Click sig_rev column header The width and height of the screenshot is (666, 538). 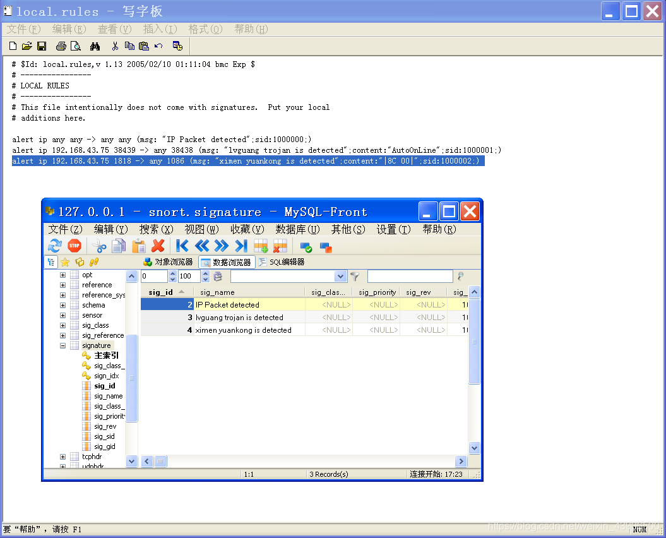(424, 292)
